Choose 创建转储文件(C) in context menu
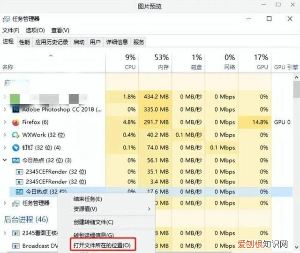The image size is (300, 253). coord(93,222)
